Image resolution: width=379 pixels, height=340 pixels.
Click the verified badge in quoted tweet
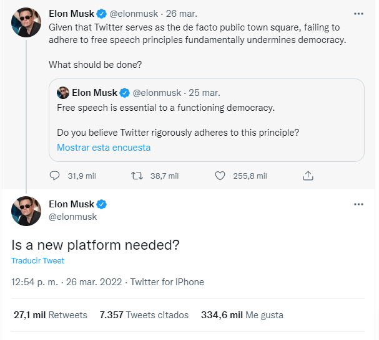124,93
